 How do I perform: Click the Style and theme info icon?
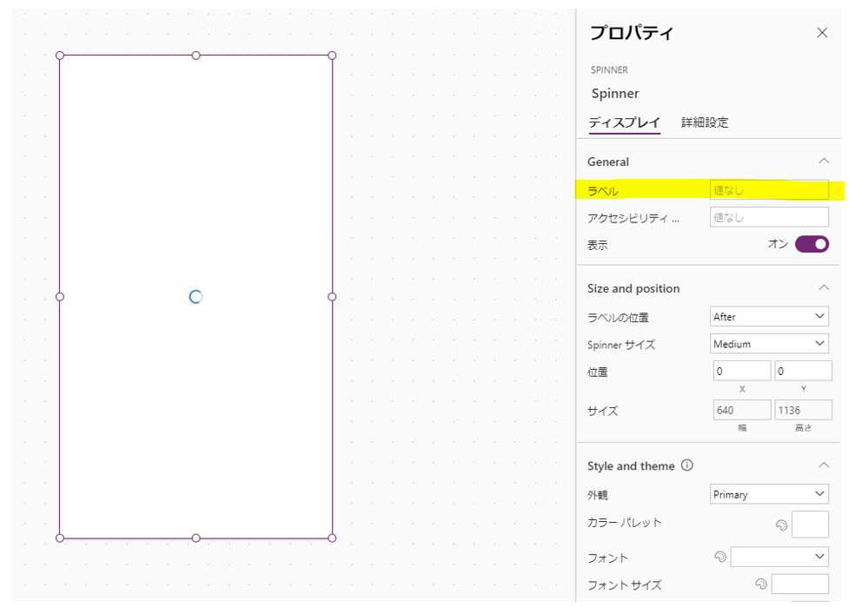pos(687,465)
